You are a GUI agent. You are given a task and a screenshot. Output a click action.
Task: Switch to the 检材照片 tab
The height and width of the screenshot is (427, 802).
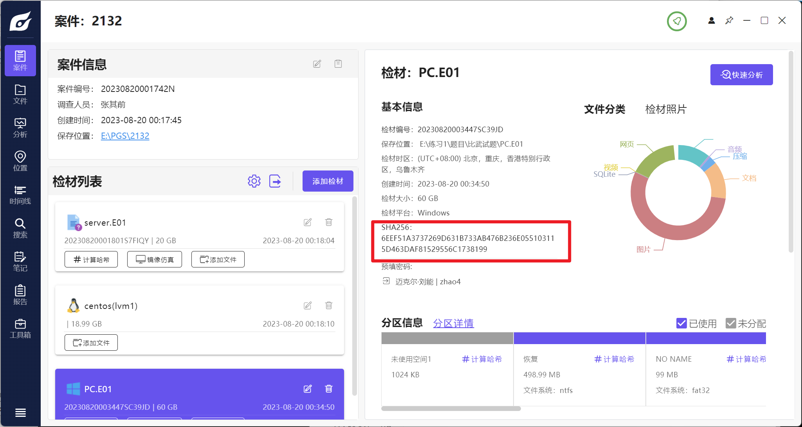(x=666, y=109)
